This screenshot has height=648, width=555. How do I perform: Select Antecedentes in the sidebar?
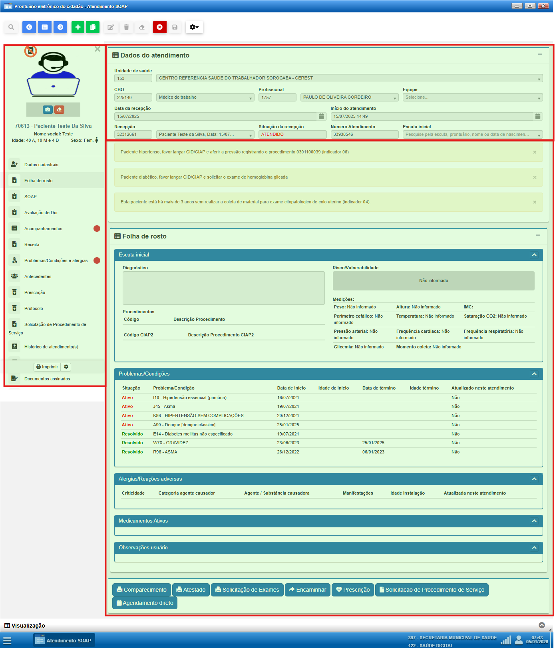pos(38,276)
